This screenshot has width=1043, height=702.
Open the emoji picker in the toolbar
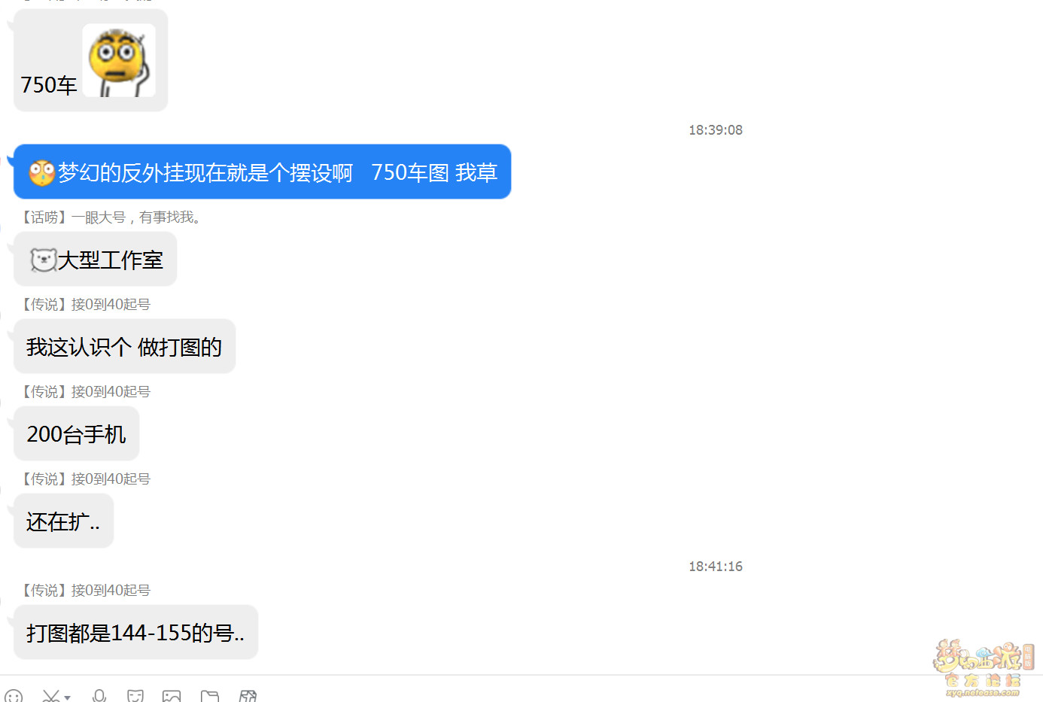14,696
